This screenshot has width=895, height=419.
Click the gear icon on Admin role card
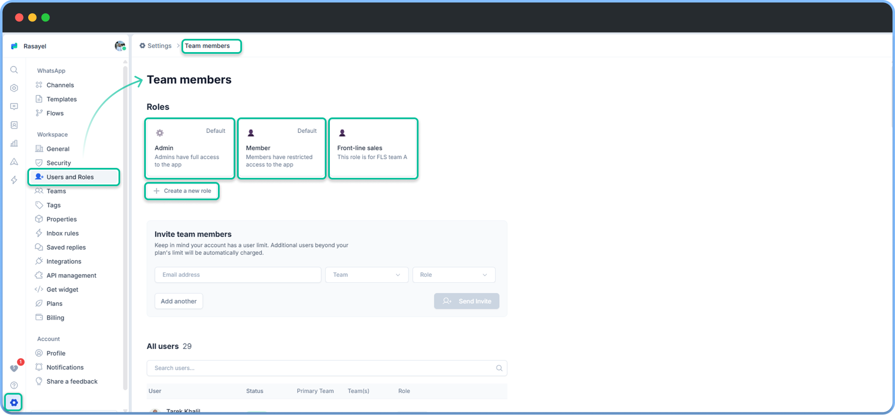point(160,133)
